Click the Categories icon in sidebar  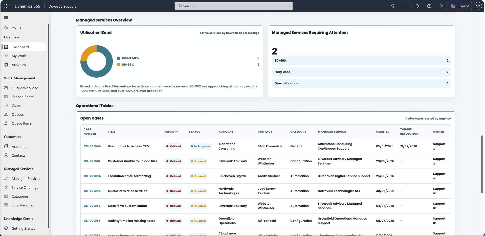click(x=6, y=196)
